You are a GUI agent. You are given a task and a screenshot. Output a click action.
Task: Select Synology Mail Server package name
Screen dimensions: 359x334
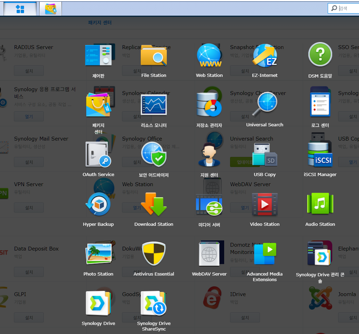click(x=41, y=139)
